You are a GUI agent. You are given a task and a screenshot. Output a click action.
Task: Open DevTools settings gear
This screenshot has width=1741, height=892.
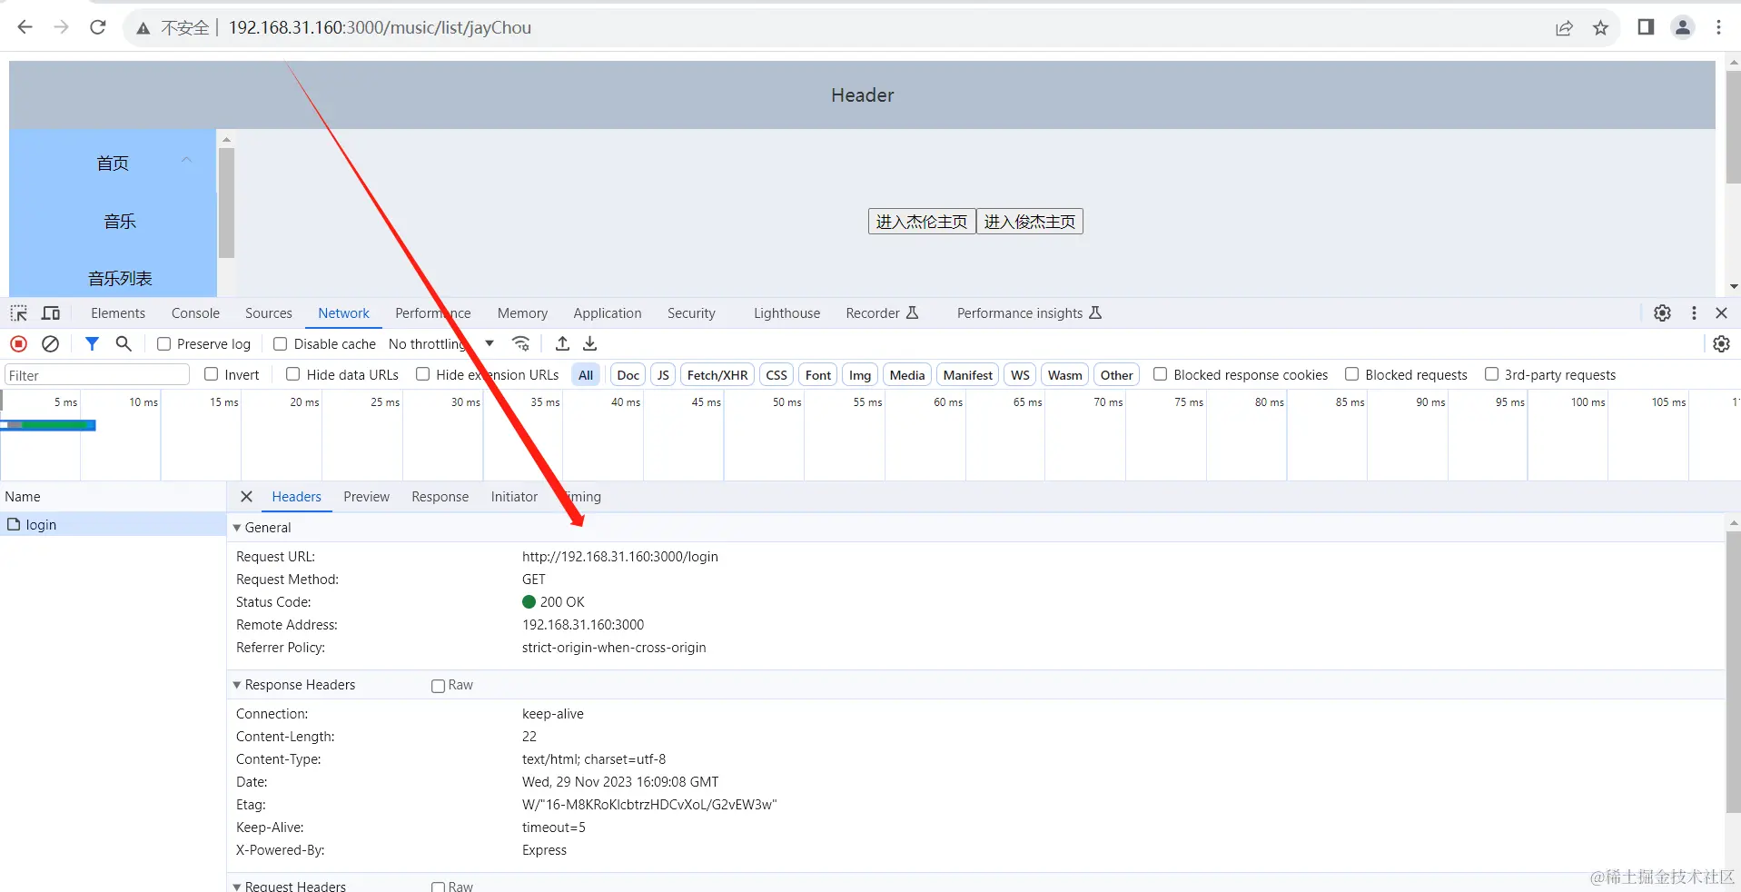click(1662, 313)
